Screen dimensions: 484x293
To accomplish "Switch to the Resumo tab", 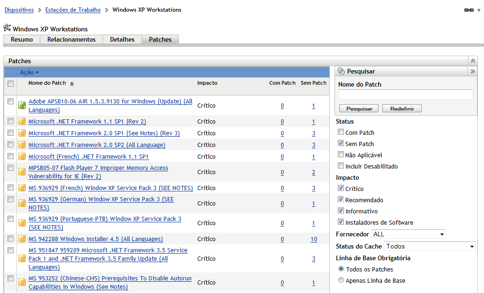I will click(x=21, y=39).
